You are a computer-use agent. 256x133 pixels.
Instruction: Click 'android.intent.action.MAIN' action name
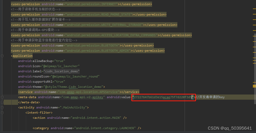click(96, 118)
